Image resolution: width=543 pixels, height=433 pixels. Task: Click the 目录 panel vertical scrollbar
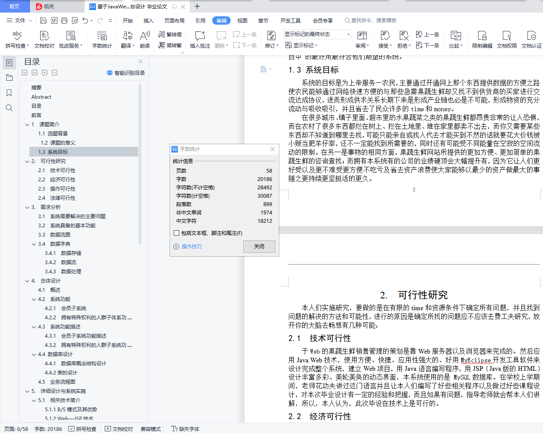[140, 163]
